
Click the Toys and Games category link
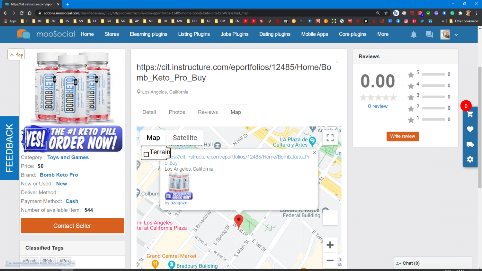pos(68,157)
